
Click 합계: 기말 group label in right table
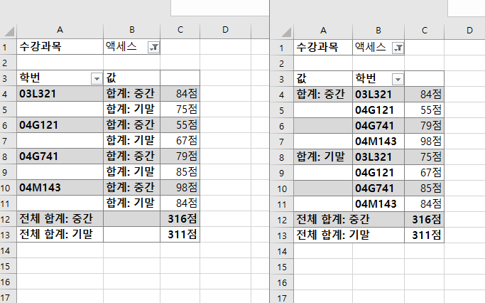pos(322,156)
